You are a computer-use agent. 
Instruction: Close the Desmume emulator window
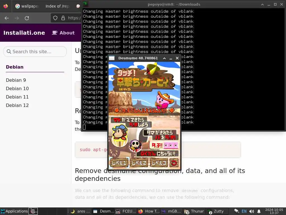177,58
